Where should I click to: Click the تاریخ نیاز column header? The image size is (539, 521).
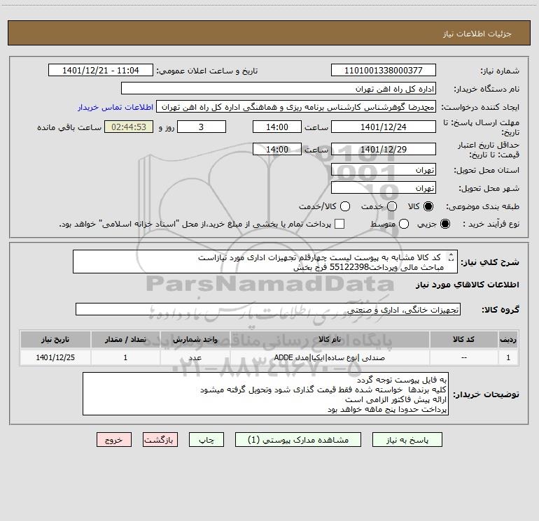(x=55, y=339)
